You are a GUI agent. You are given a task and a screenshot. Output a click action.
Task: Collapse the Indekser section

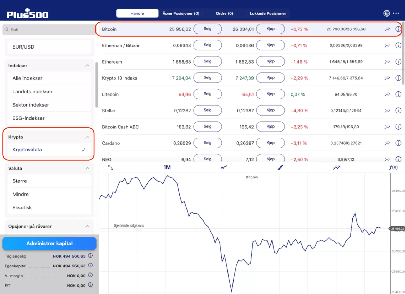pos(88,66)
